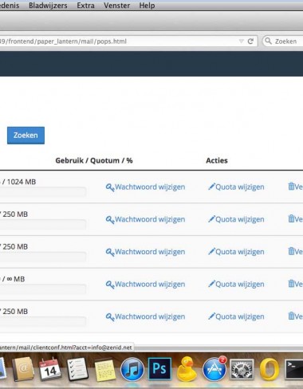Click the ∞ MB usage progress bar
This screenshot has height=389, width=303.
(43, 289)
